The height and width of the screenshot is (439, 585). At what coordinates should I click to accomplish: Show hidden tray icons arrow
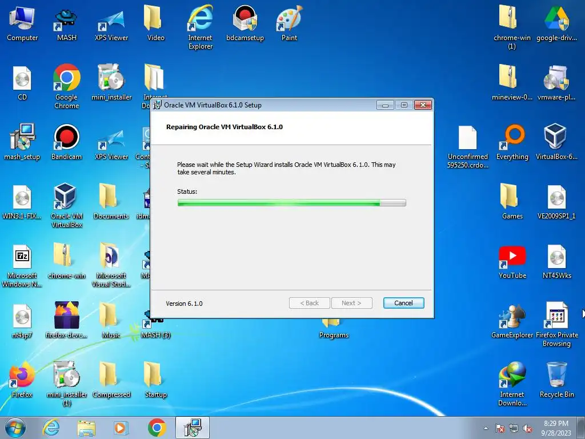click(x=486, y=428)
